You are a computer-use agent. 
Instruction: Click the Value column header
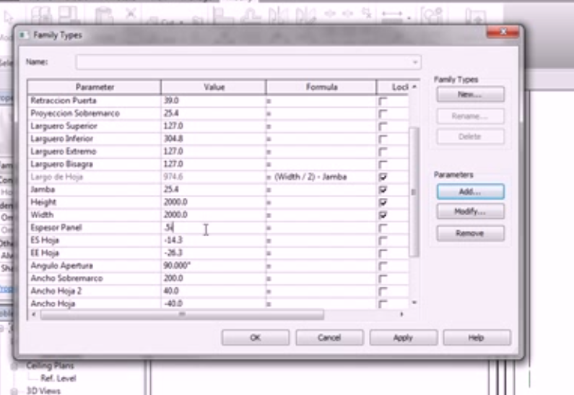point(214,87)
